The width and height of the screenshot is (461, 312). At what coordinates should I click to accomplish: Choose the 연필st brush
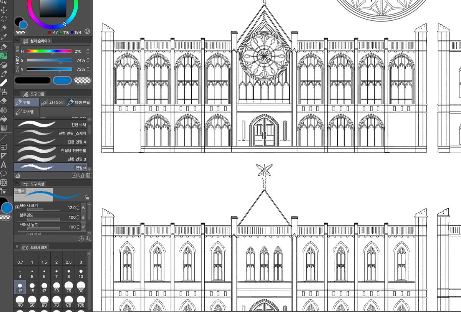pos(51,167)
